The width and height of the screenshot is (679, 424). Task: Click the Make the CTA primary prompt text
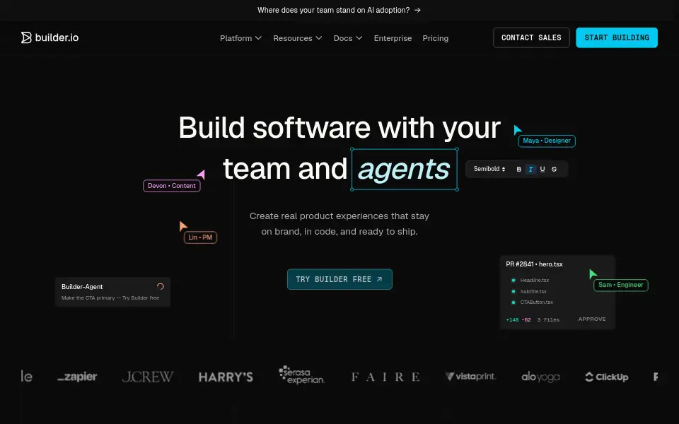tap(110, 298)
